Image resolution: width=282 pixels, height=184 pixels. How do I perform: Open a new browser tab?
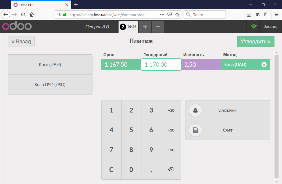pos(76,5)
